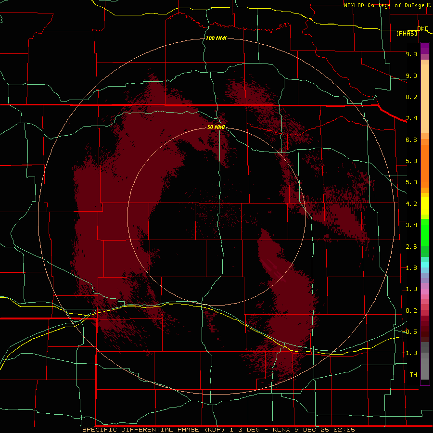The image size is (433, 433).
Task: Click the 3.4 scale value
Action: pos(411,225)
